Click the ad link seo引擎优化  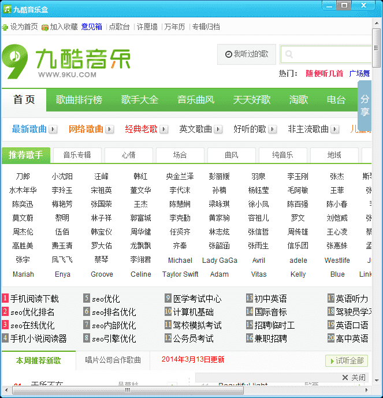click(x=114, y=339)
